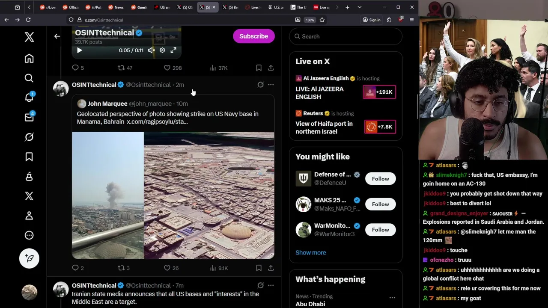Open Premium X icon in left sidebar

29,196
